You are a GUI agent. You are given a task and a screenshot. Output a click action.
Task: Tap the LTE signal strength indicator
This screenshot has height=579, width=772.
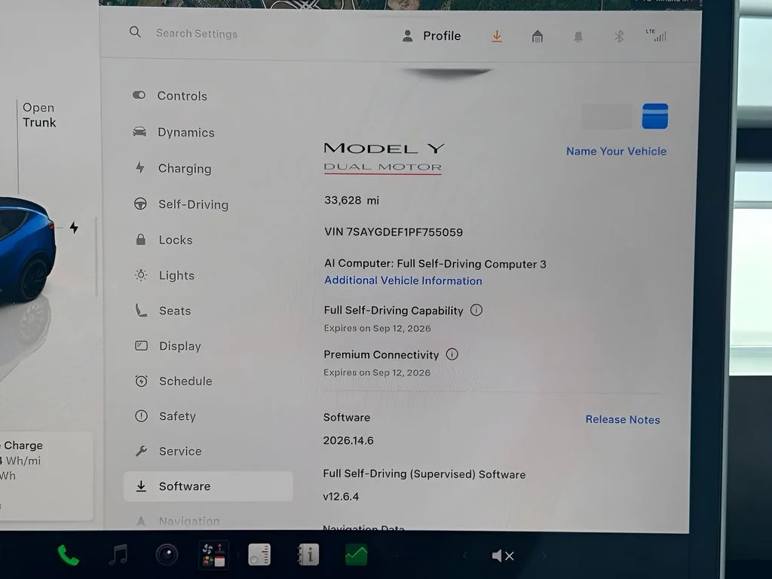click(657, 35)
